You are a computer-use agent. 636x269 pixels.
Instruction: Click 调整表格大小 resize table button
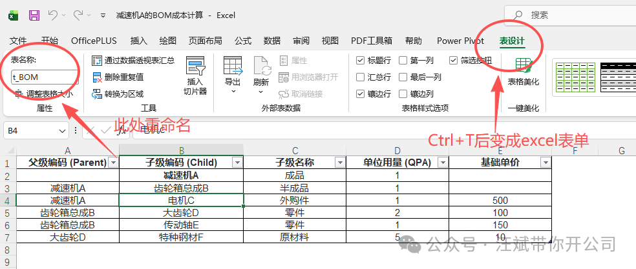click(44, 94)
